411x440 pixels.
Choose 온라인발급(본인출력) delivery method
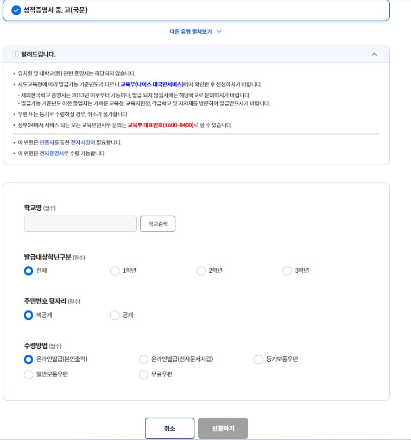[28, 359]
